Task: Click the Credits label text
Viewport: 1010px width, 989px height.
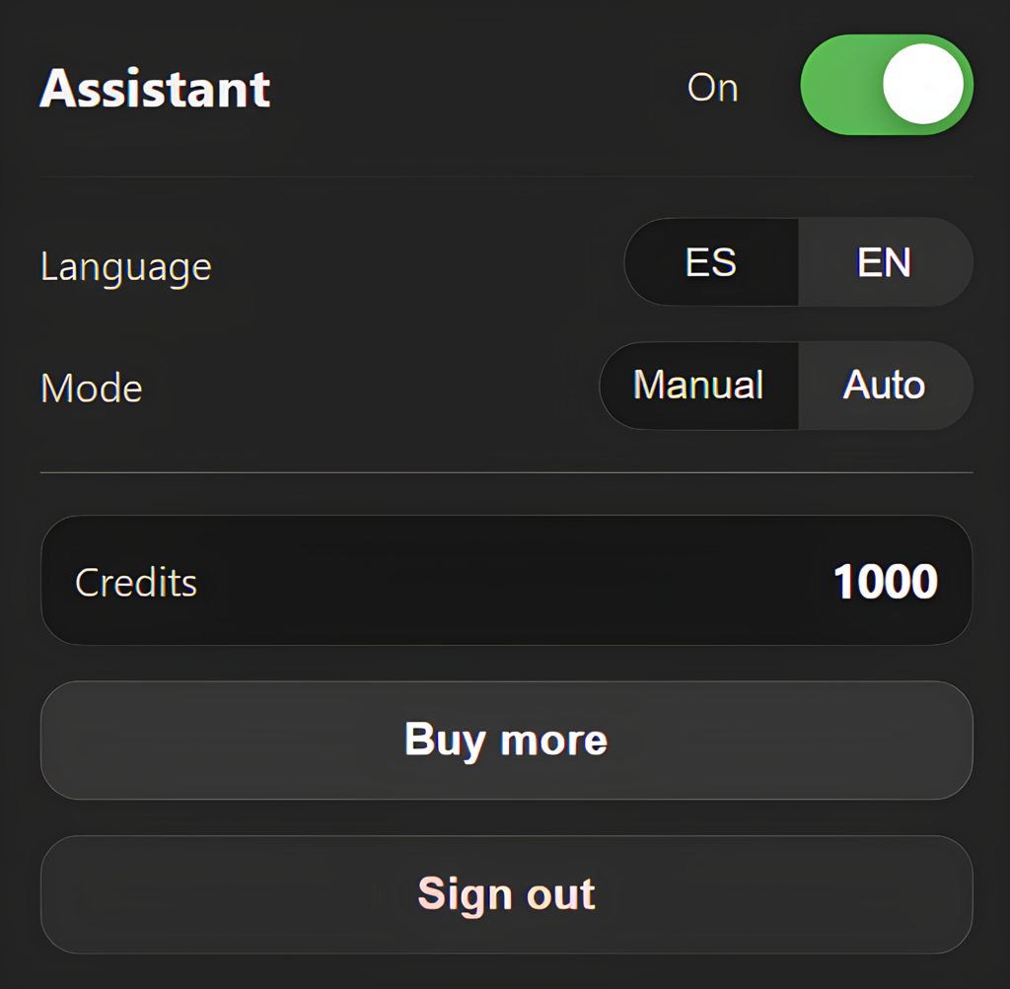Action: [x=136, y=583]
